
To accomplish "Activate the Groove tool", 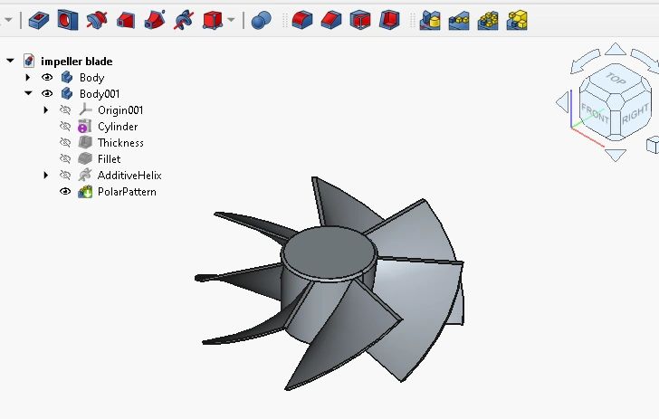I will (97, 20).
